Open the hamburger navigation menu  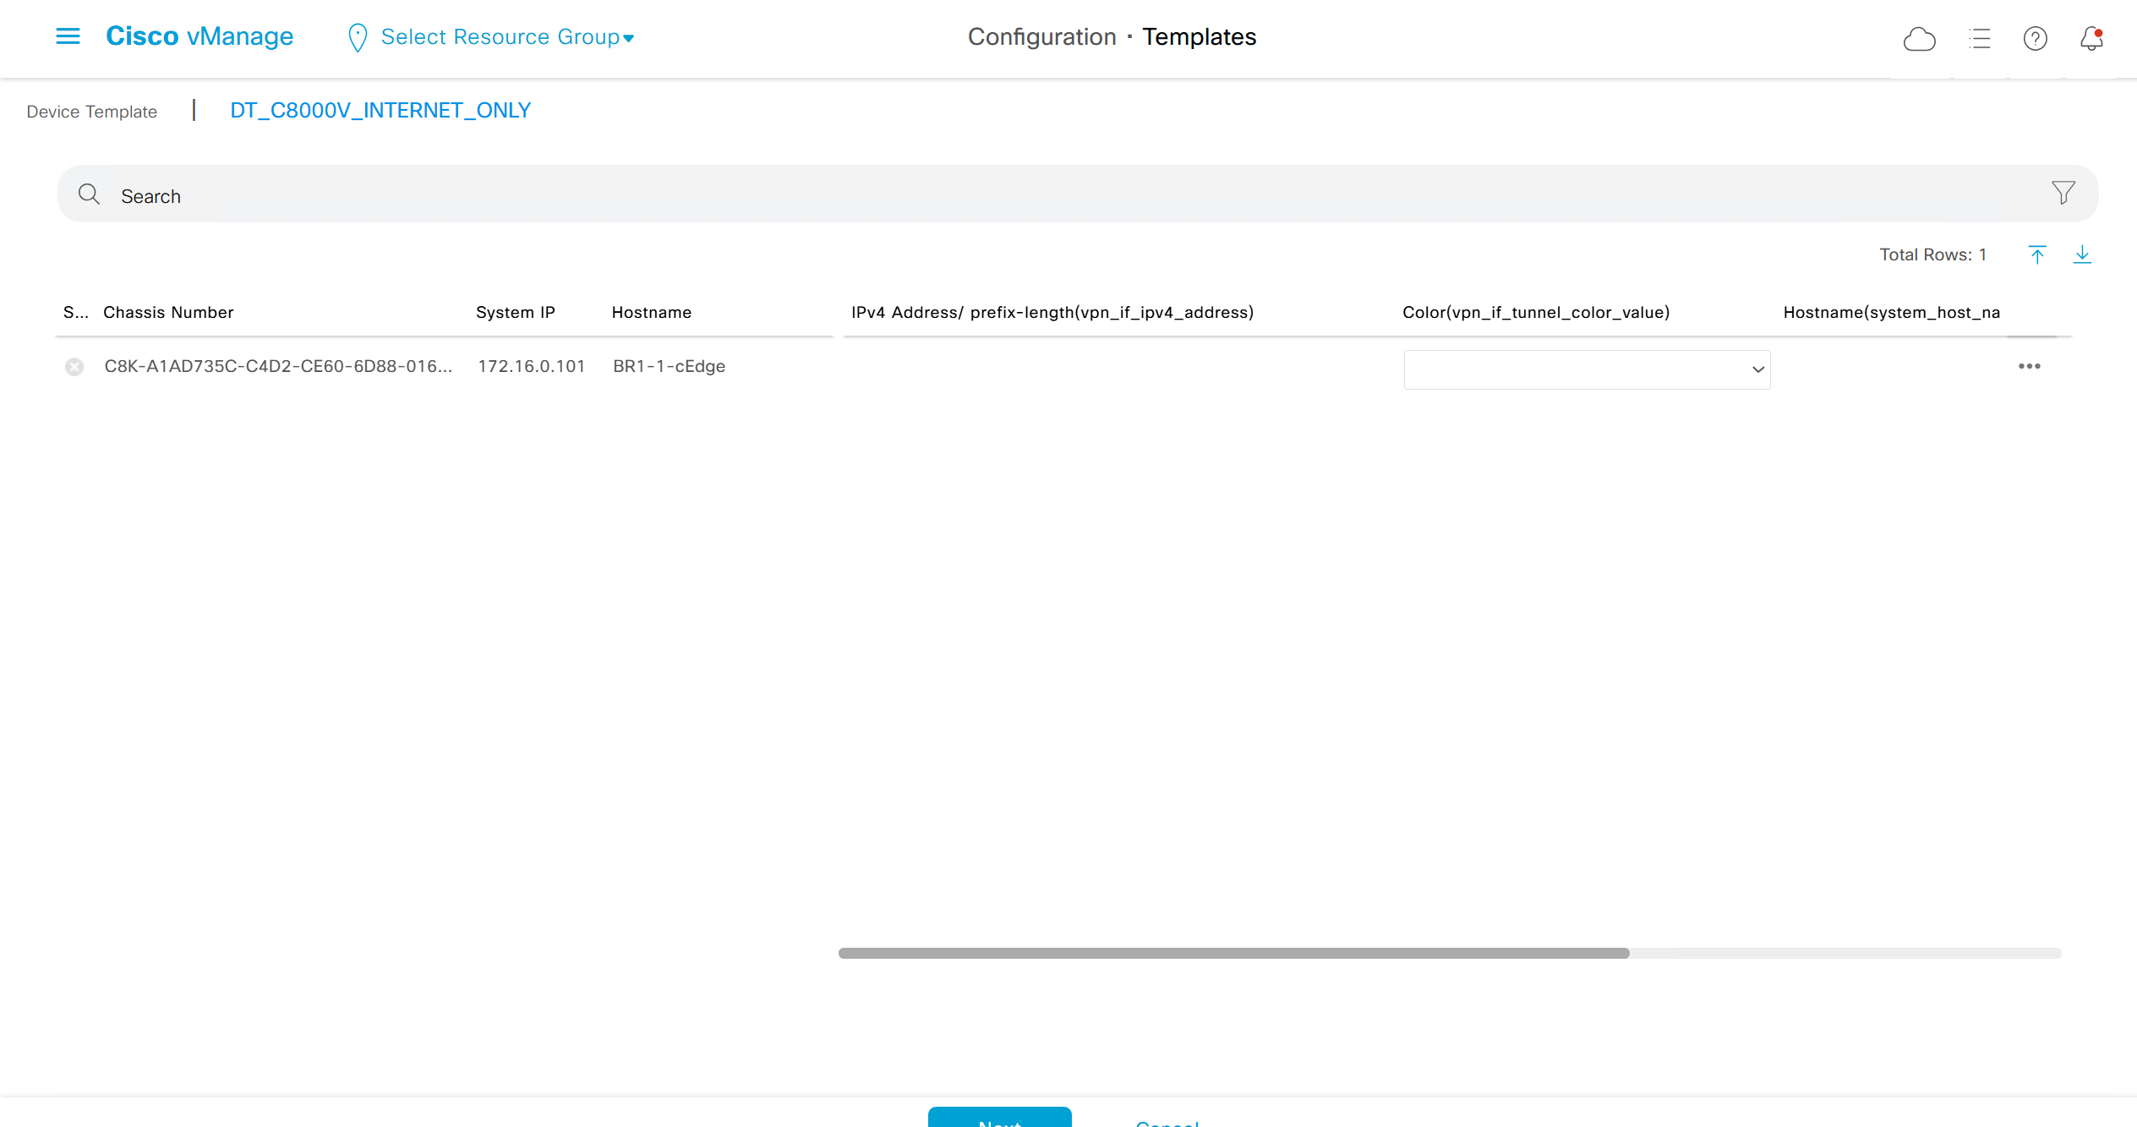click(x=68, y=36)
